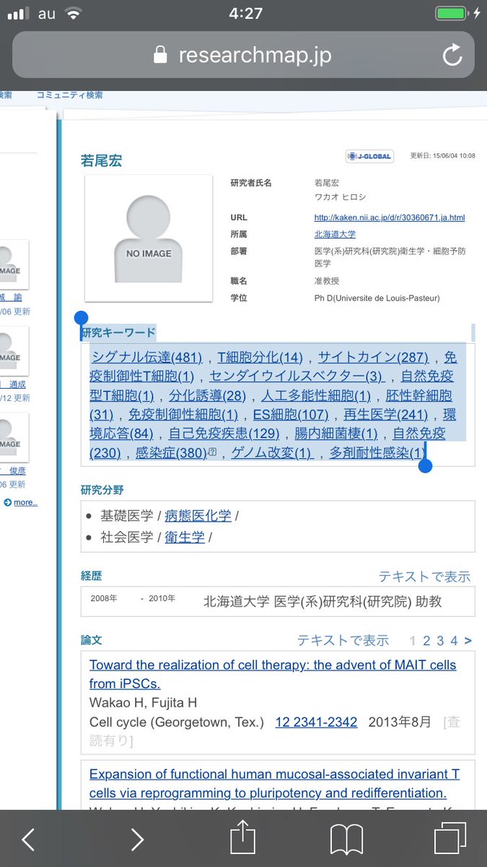The width and height of the screenshot is (487, 867).
Task: Click the J-GLOBAL logo badge
Action: [x=370, y=156]
